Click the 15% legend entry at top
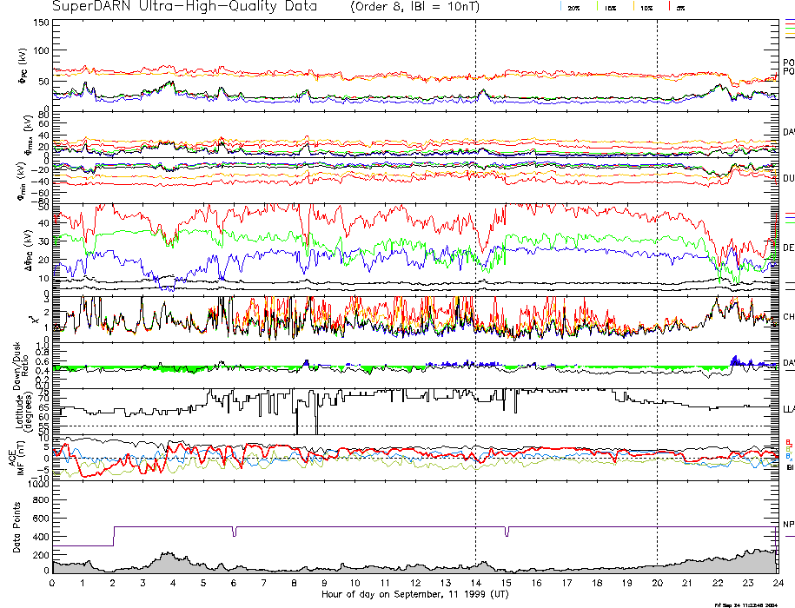The image size is (795, 608). 609,7
